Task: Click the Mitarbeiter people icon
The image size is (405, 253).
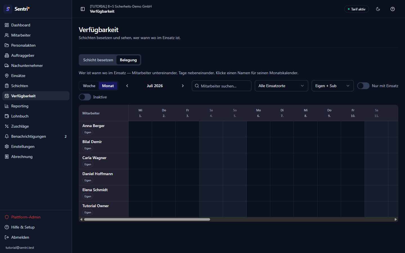Action: (7, 35)
